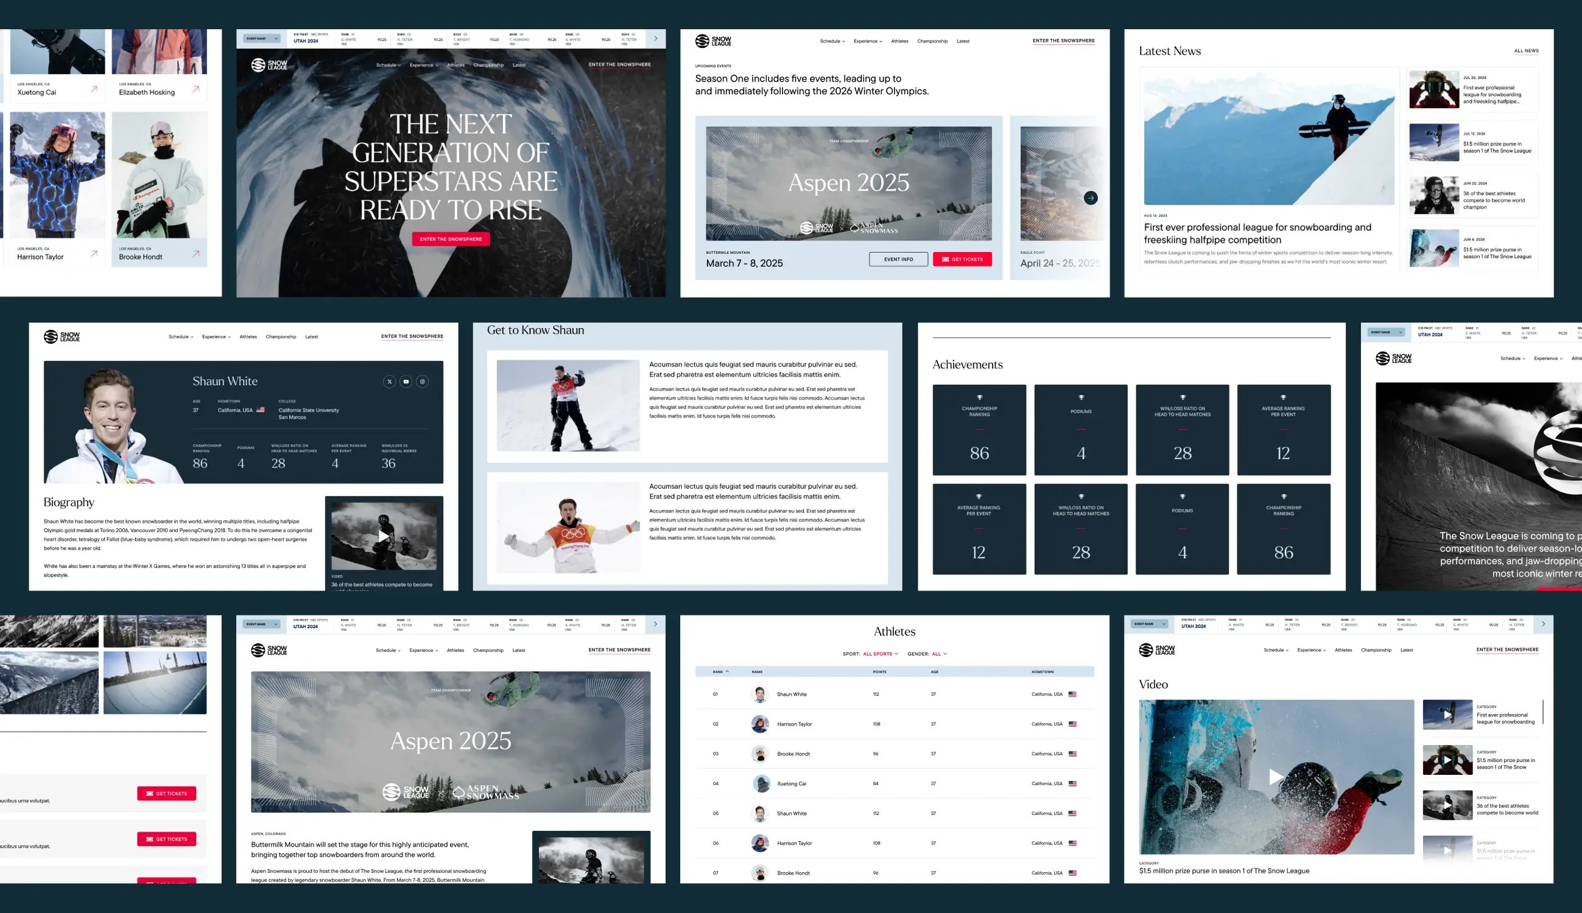Advance the score ticker arrow on the hero page

click(x=655, y=39)
